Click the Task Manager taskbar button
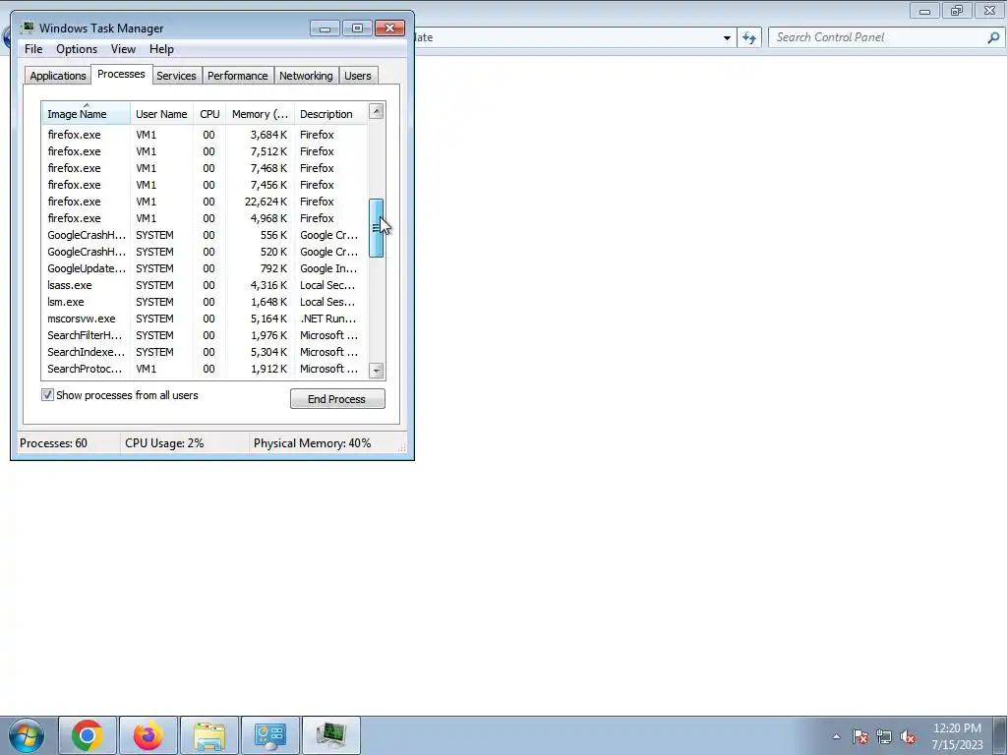The width and height of the screenshot is (1007, 755). click(330, 735)
